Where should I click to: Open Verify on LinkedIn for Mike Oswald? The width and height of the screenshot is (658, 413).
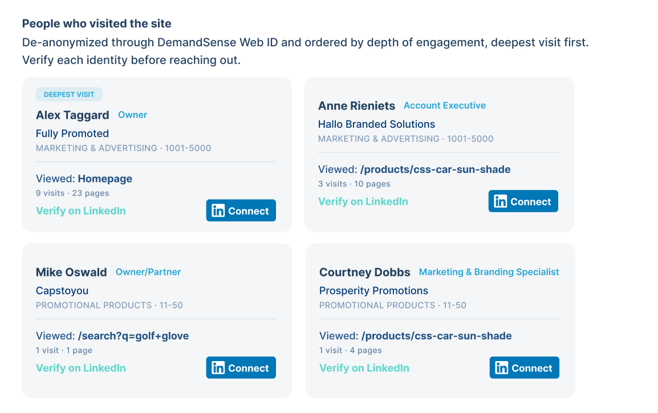80,368
